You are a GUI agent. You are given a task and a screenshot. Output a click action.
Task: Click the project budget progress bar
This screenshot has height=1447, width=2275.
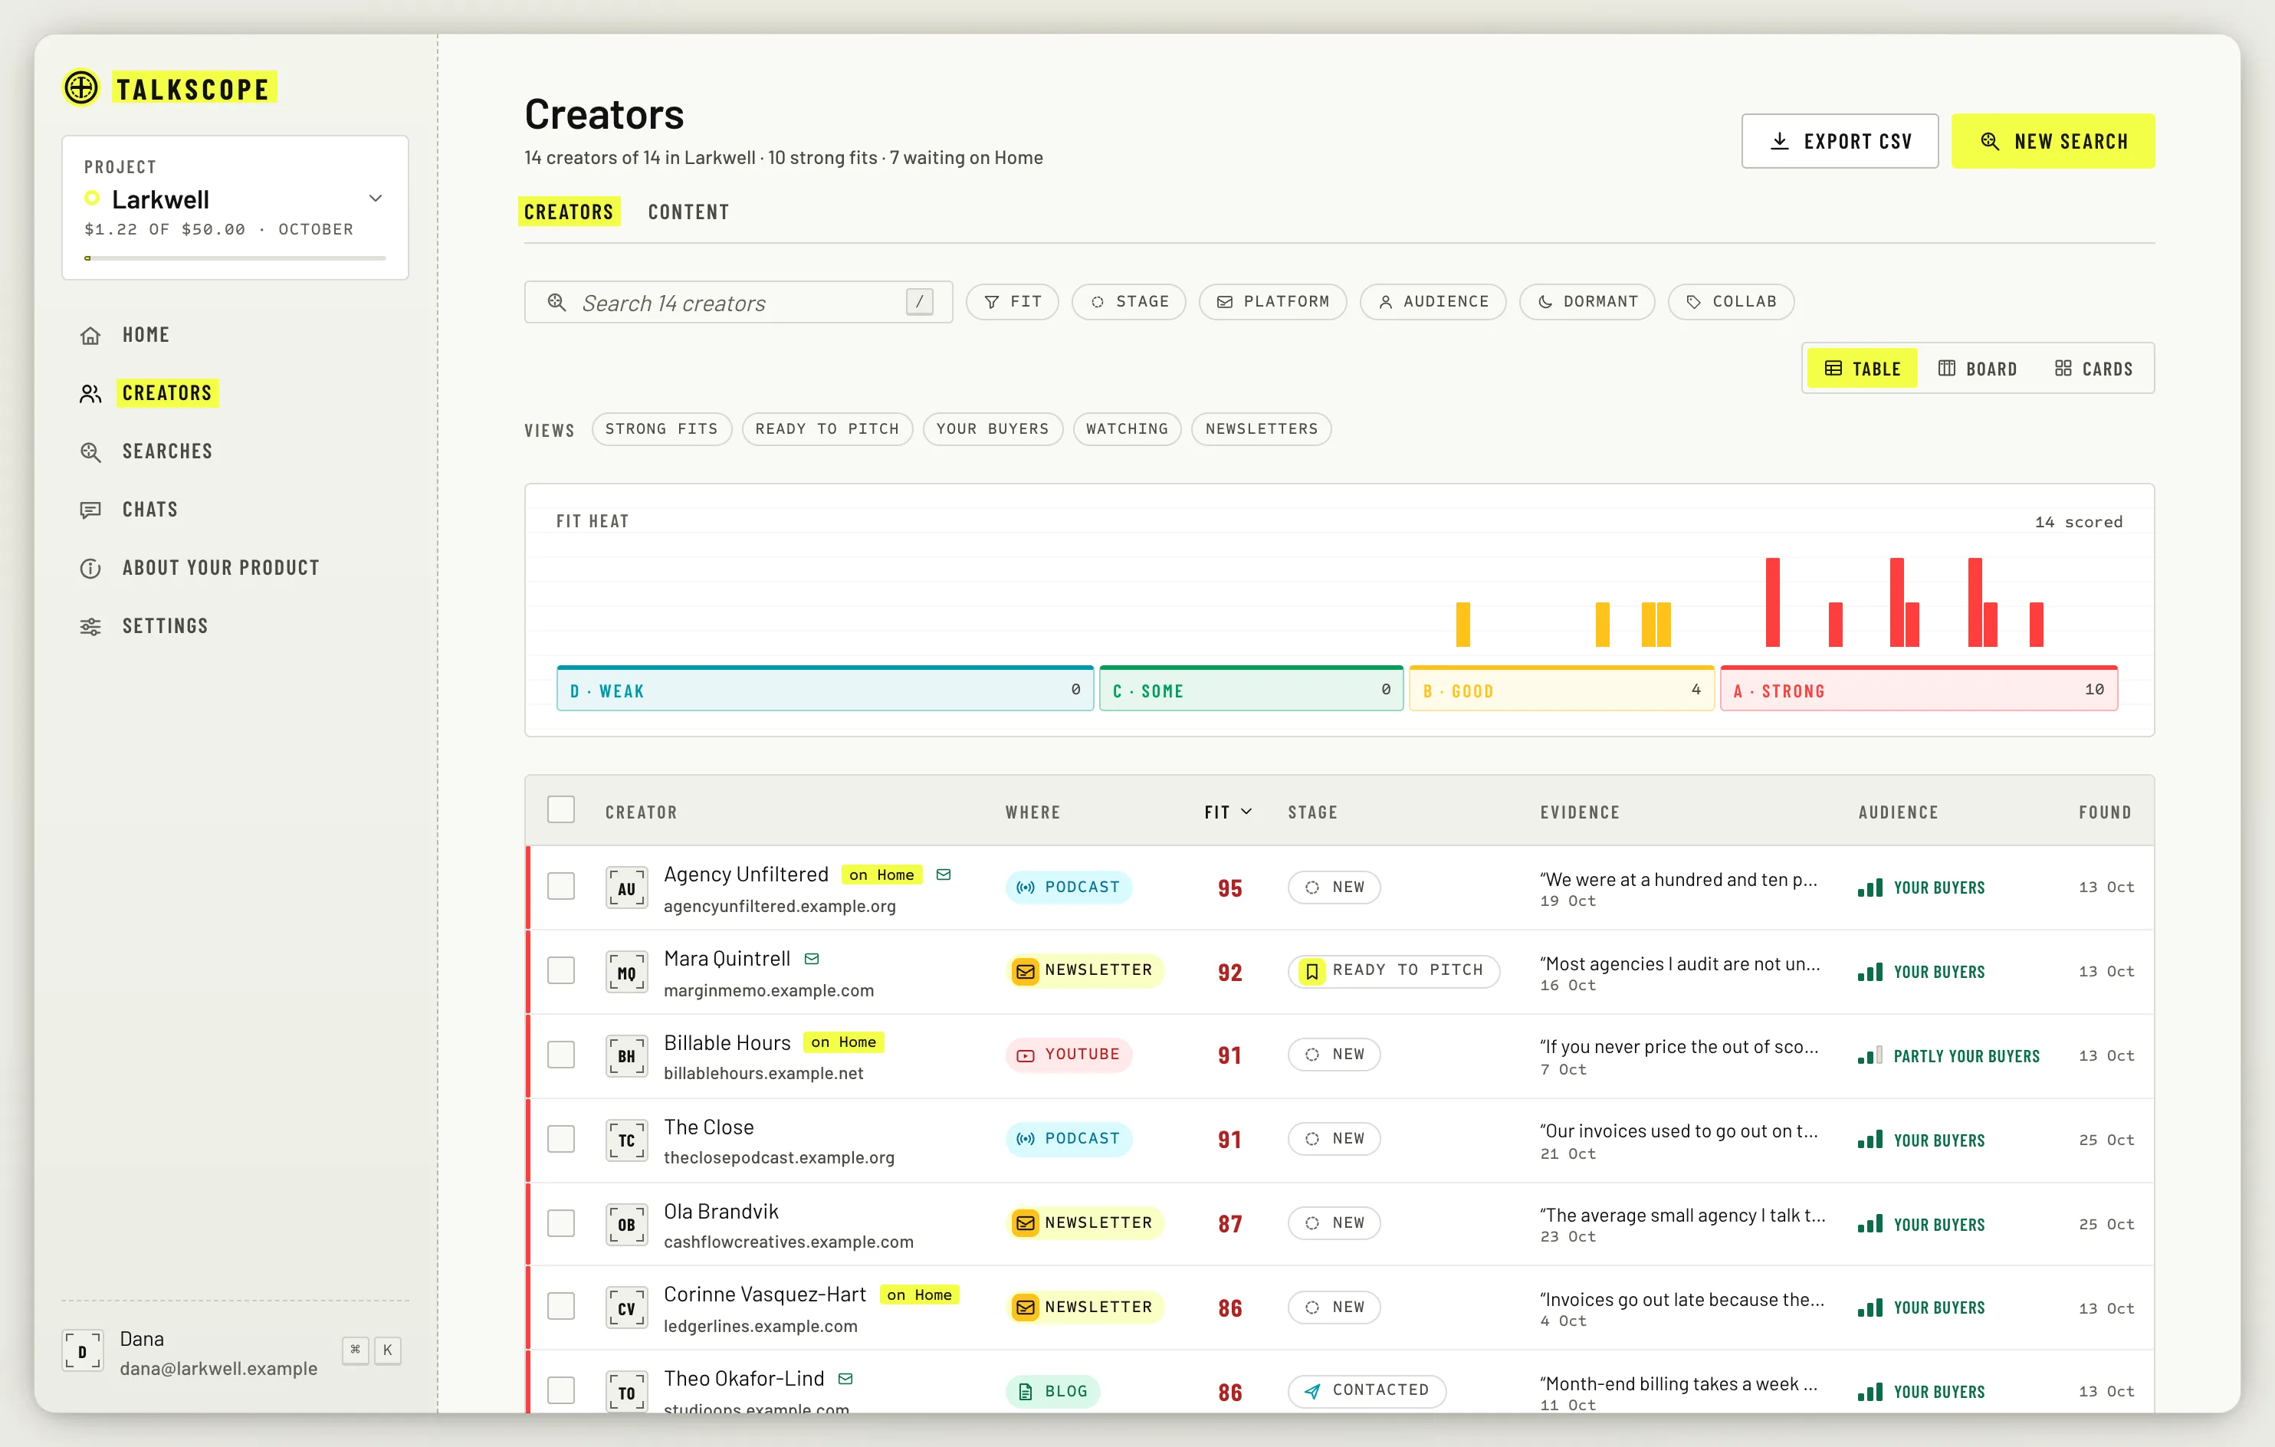235,258
